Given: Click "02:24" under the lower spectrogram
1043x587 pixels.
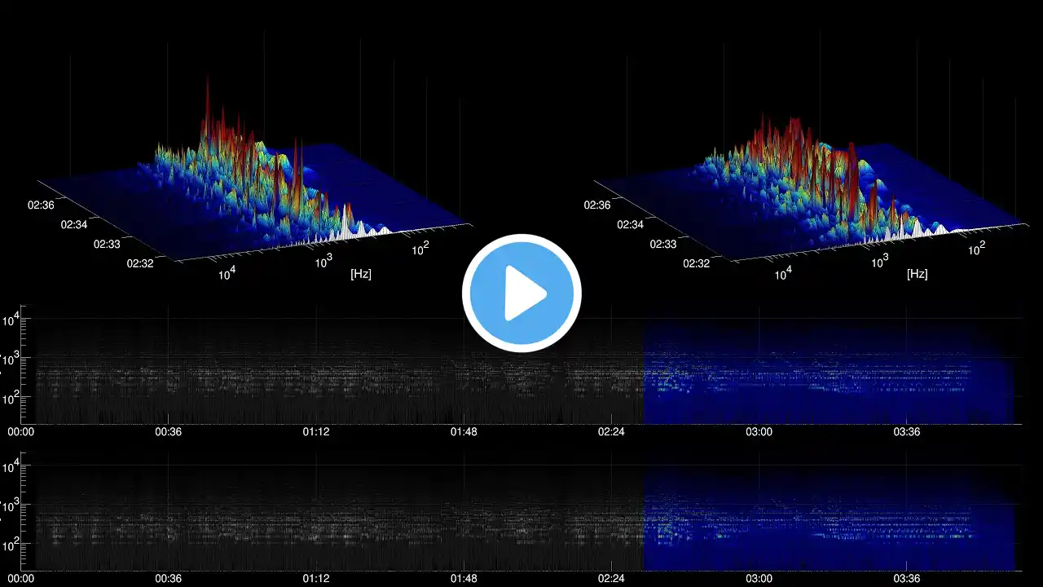Looking at the screenshot, I should click(611, 579).
